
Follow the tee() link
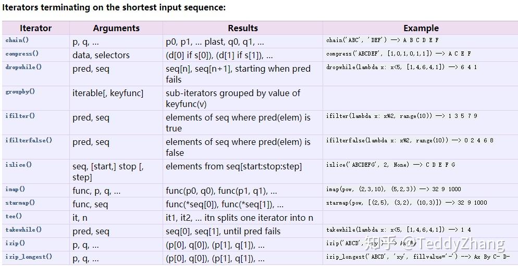(x=14, y=216)
